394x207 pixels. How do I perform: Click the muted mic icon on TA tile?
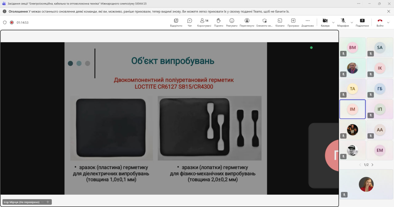pyautogui.click(x=344, y=95)
